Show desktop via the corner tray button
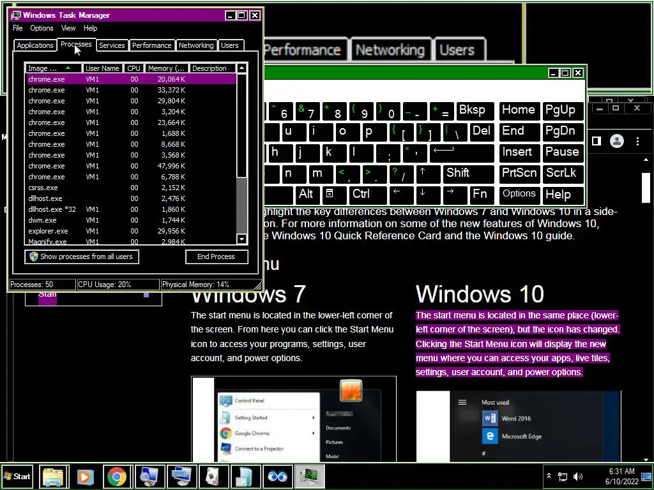Screen dimensions: 654x490 646,477
